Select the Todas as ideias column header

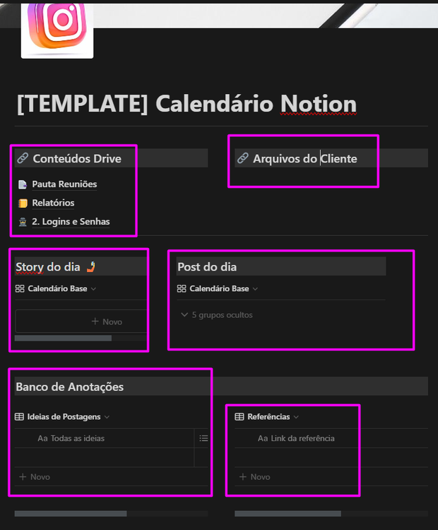(x=71, y=438)
